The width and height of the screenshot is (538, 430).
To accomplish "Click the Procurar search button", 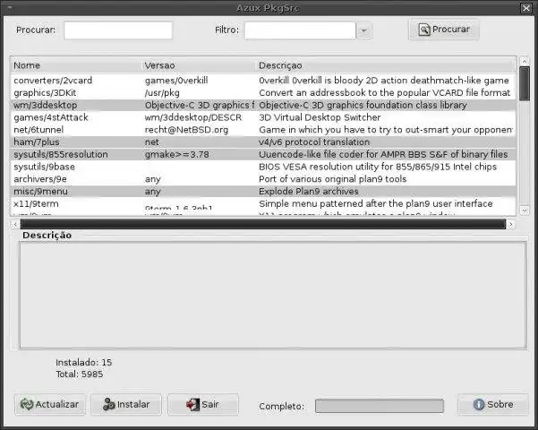I will 444,30.
